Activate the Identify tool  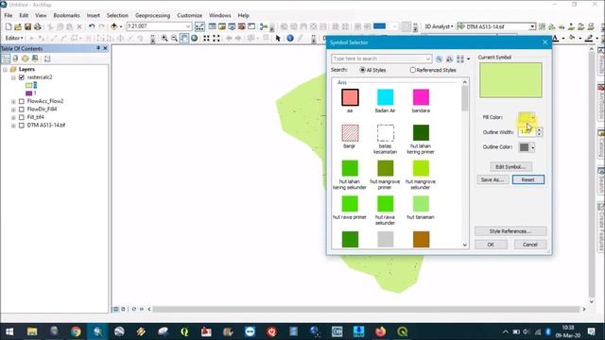[x=290, y=38]
